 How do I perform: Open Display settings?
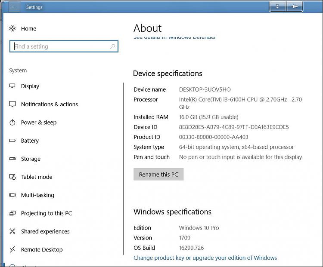30,86
